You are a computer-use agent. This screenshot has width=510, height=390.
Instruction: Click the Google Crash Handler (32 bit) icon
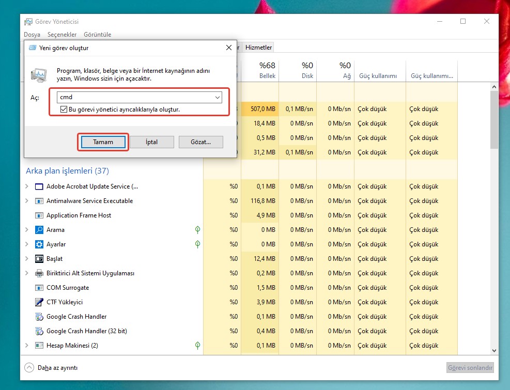(x=39, y=331)
